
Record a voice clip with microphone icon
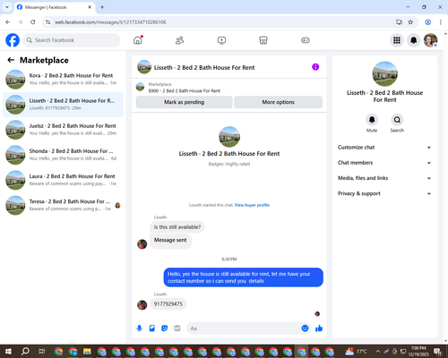(x=139, y=328)
